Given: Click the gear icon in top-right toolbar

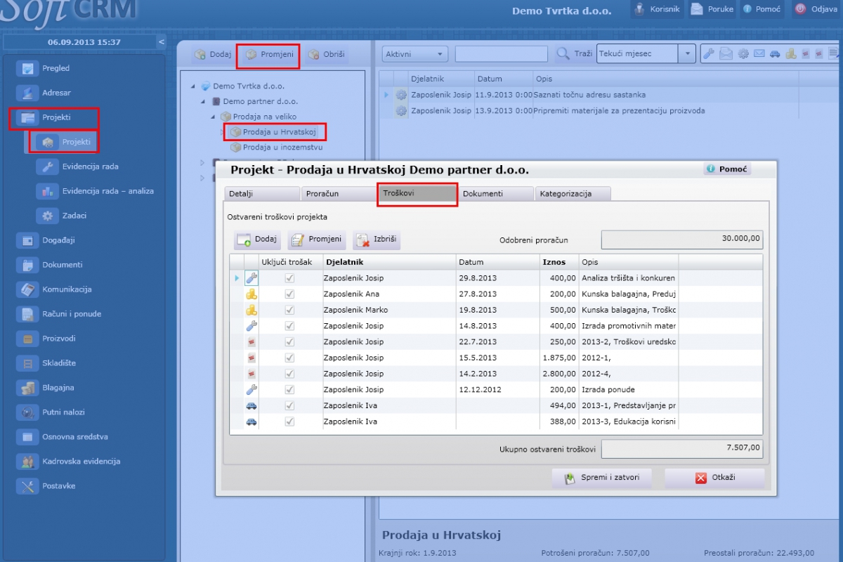Looking at the screenshot, I should (x=743, y=54).
